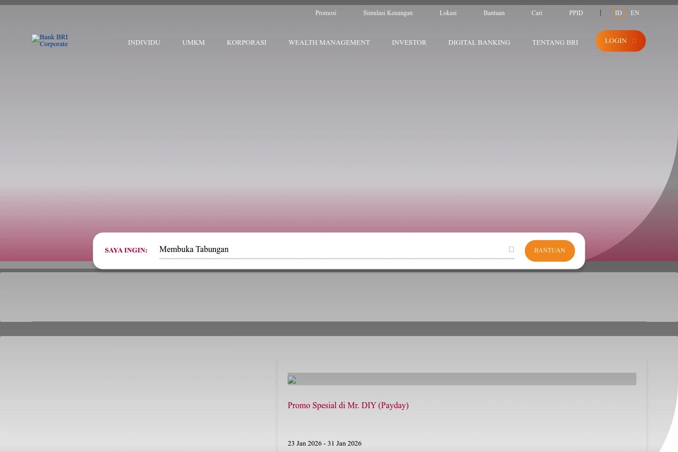This screenshot has height=452, width=678.
Task: Click the dropdown chevron beside Membuka Tabungan
Action: [511, 249]
